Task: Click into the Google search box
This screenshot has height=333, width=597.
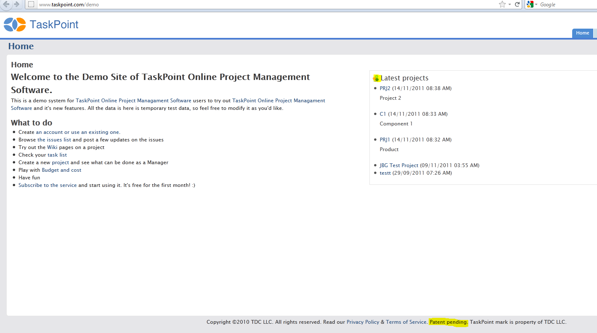Action: coord(568,4)
